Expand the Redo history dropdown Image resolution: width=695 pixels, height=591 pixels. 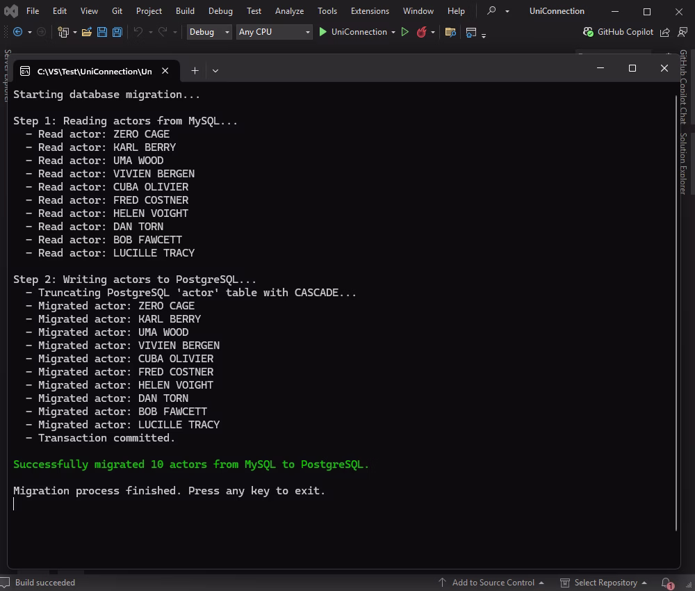pos(175,32)
